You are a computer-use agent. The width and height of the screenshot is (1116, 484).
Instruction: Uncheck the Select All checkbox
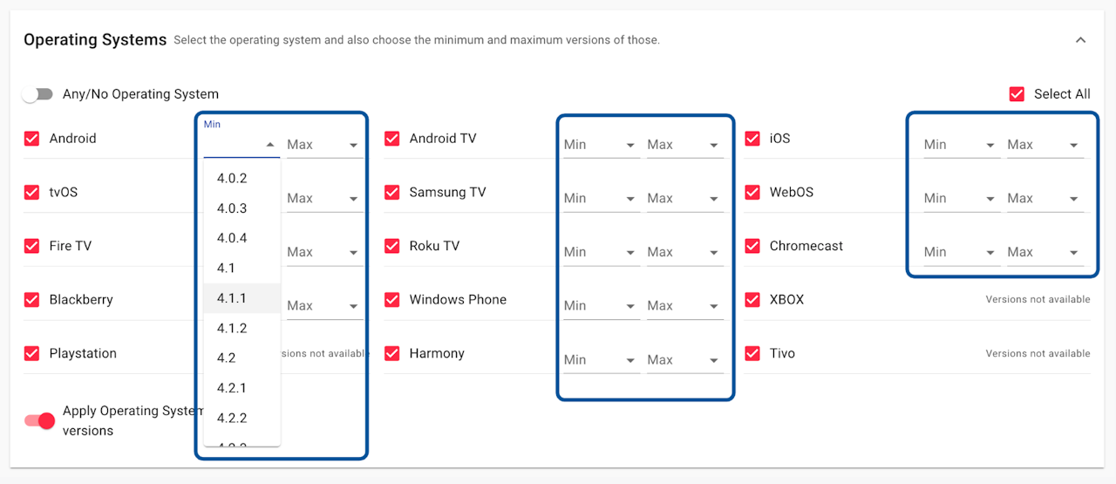(1017, 94)
